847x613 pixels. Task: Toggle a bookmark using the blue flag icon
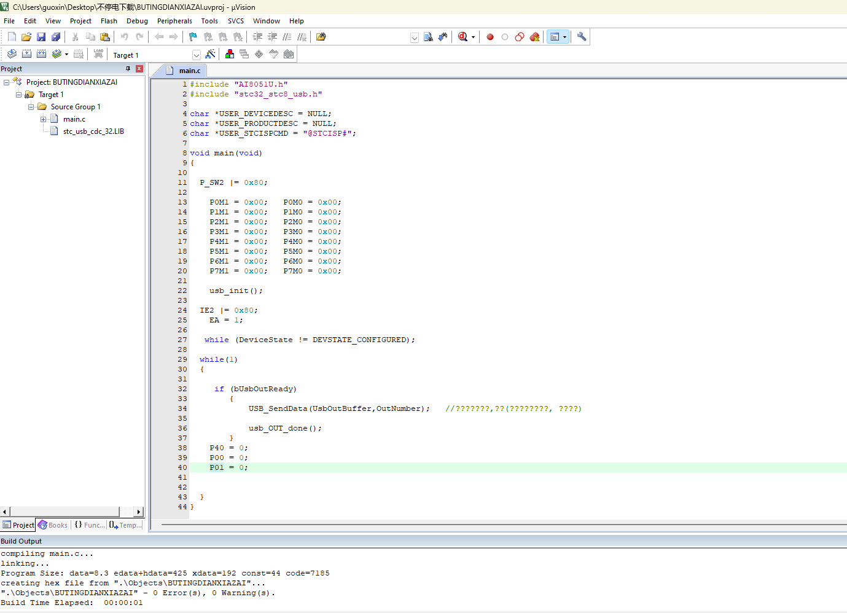point(193,37)
